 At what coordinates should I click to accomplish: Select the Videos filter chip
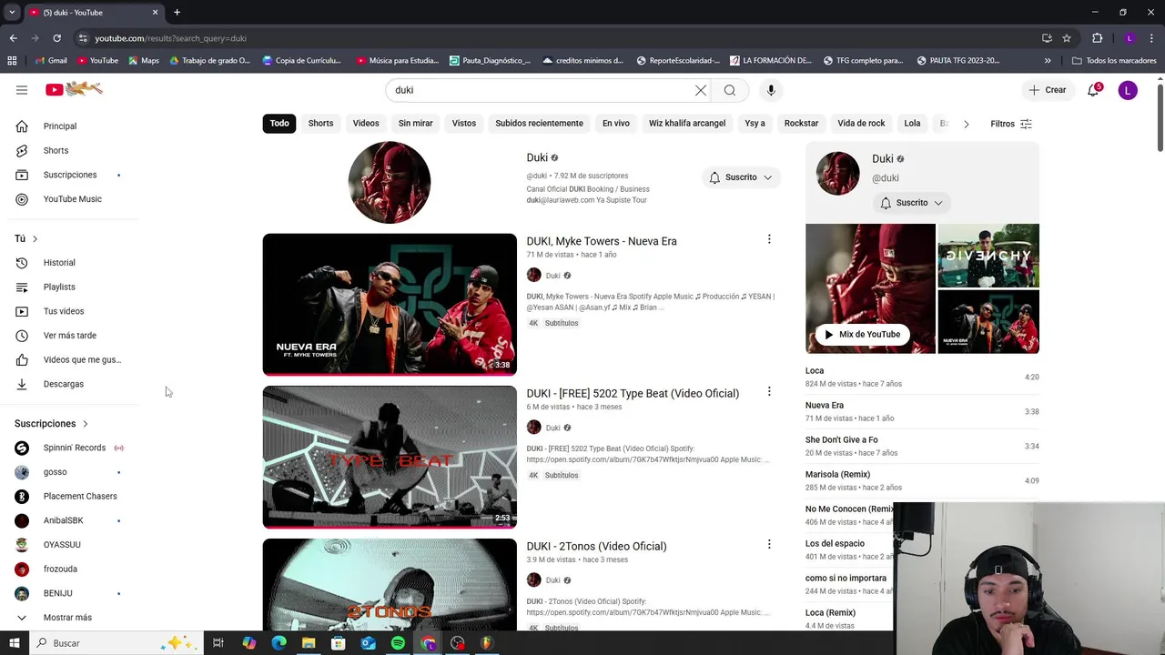(x=366, y=124)
